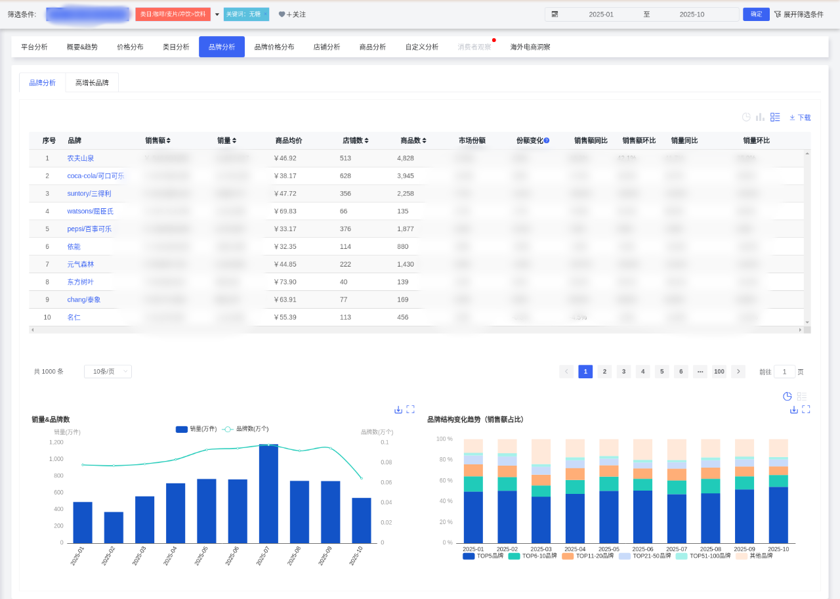
Task: Expand filters with 展开筛选条件
Action: pyautogui.click(x=799, y=14)
